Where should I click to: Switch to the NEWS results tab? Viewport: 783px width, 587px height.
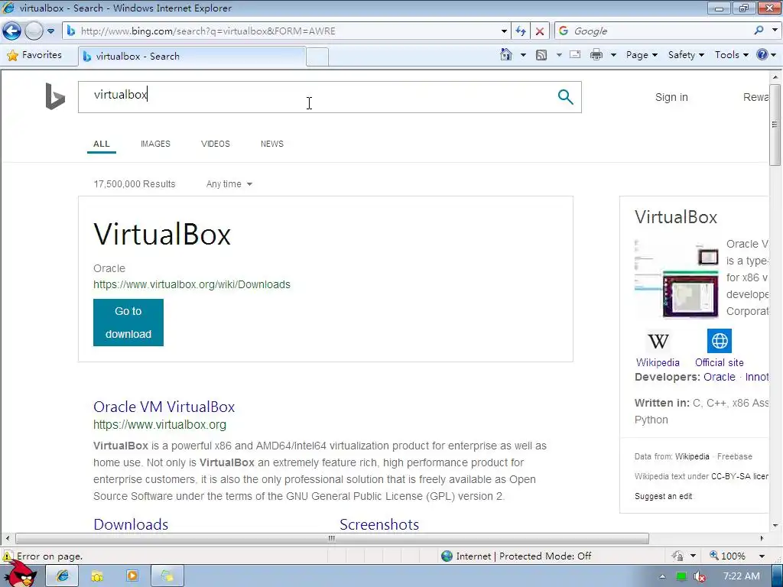(271, 144)
